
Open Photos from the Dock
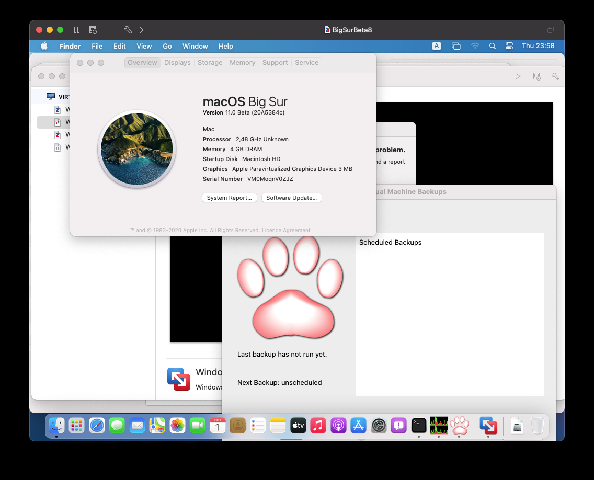[x=177, y=426]
